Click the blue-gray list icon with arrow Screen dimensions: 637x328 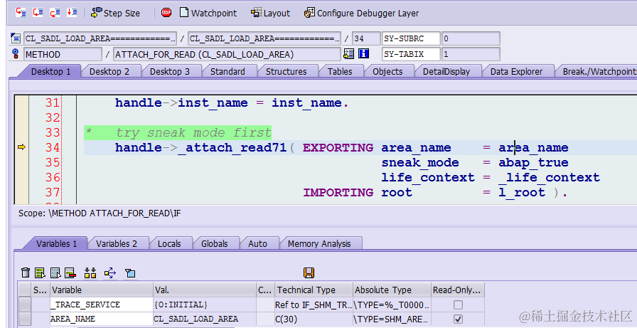(55, 273)
